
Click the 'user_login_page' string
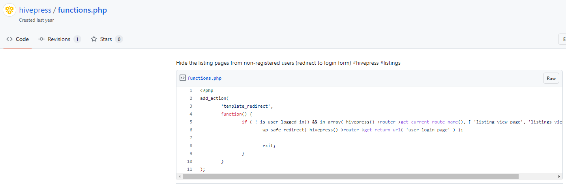point(428,130)
